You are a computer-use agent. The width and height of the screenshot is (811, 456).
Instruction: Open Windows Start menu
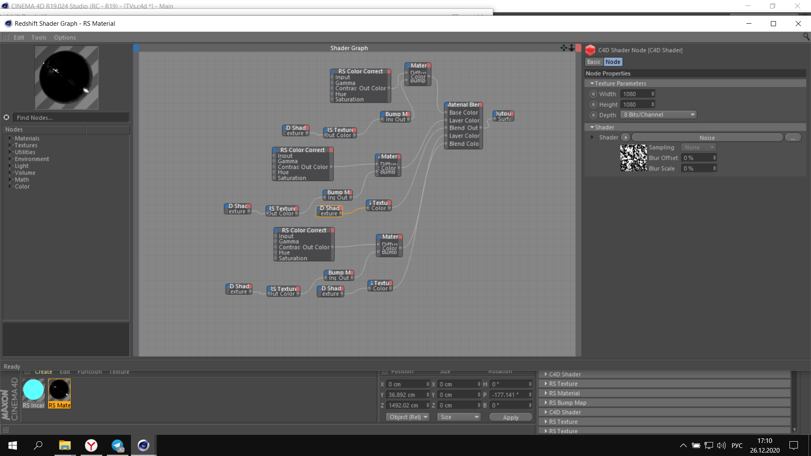[x=13, y=445]
